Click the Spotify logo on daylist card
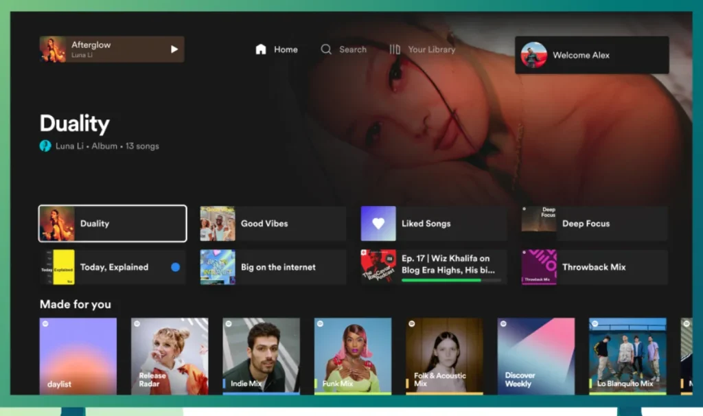This screenshot has width=703, height=416. tap(46, 323)
